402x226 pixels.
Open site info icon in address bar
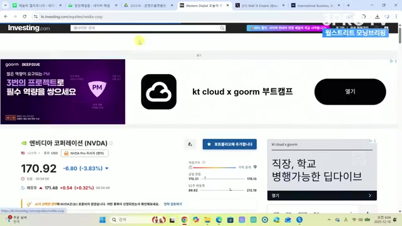(x=36, y=17)
